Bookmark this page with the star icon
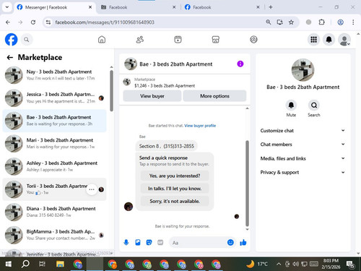Viewport: 361px width, 271px height. tap(291, 22)
